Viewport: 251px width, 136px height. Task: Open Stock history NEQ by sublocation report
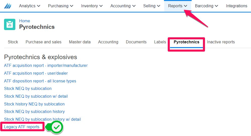coord(34,104)
